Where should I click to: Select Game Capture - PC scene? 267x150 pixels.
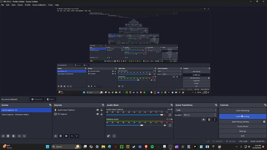pos(26,110)
